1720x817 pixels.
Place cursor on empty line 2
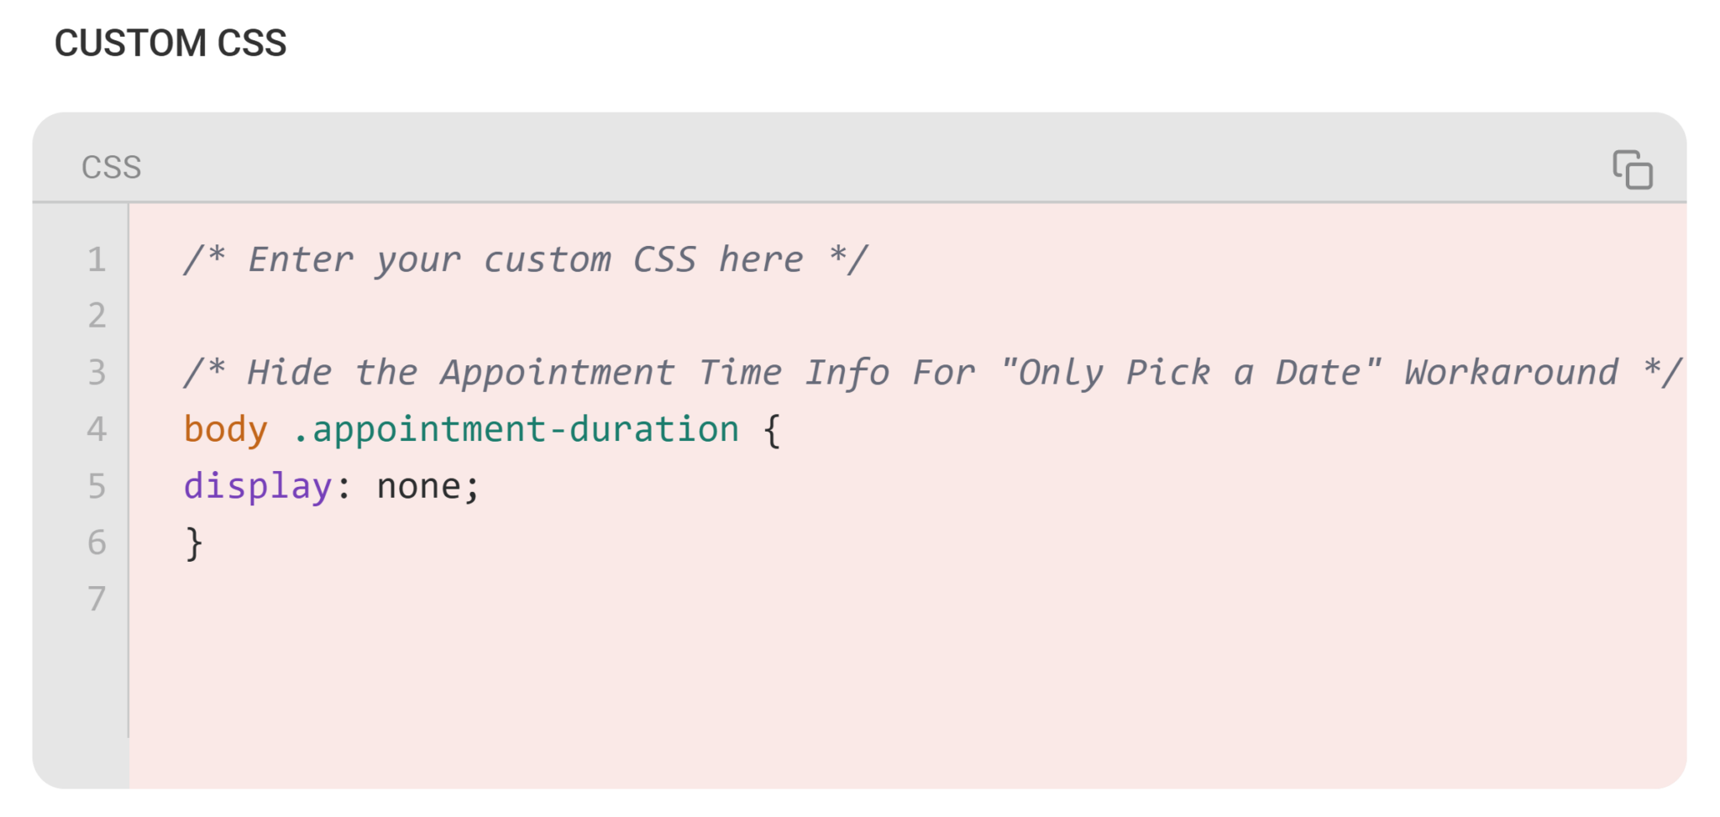[336, 317]
